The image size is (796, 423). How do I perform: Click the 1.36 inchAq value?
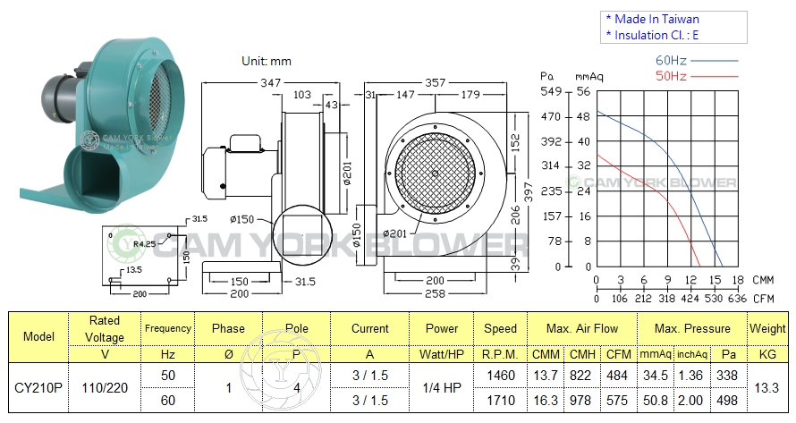tap(691, 376)
